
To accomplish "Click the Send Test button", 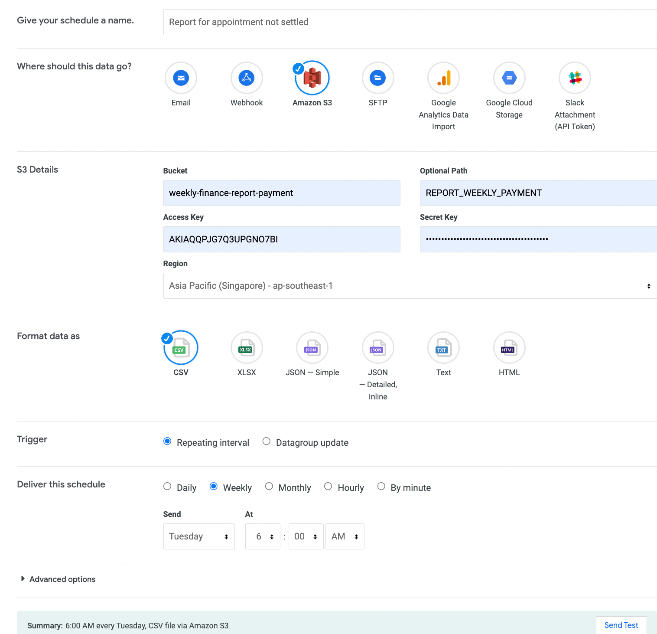I will pos(621,625).
